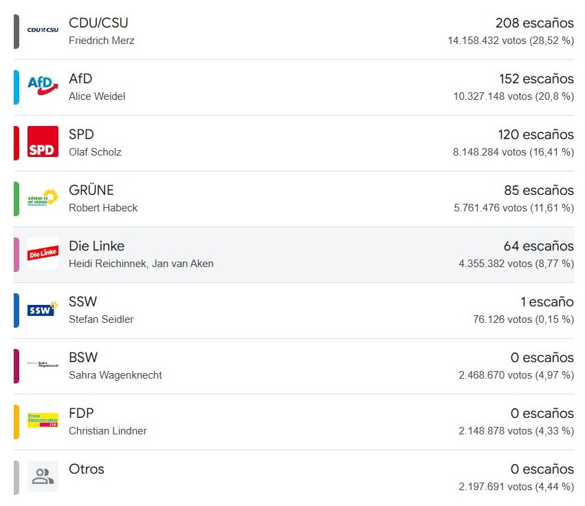Click the Die Linke logo
Viewport: 585px width, 506px height.
(43, 253)
